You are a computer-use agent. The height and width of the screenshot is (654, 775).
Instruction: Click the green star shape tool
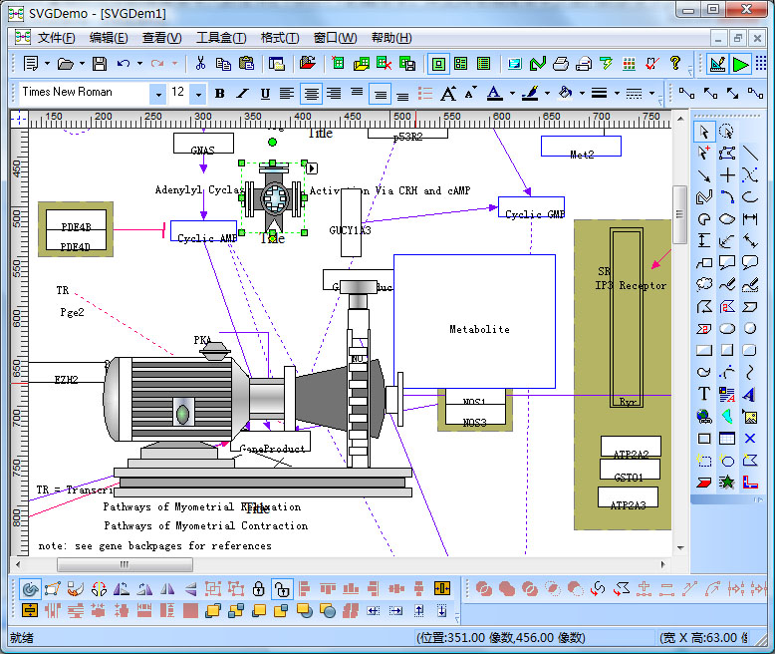click(x=727, y=482)
